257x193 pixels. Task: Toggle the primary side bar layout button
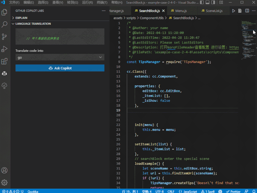coord(202,3)
